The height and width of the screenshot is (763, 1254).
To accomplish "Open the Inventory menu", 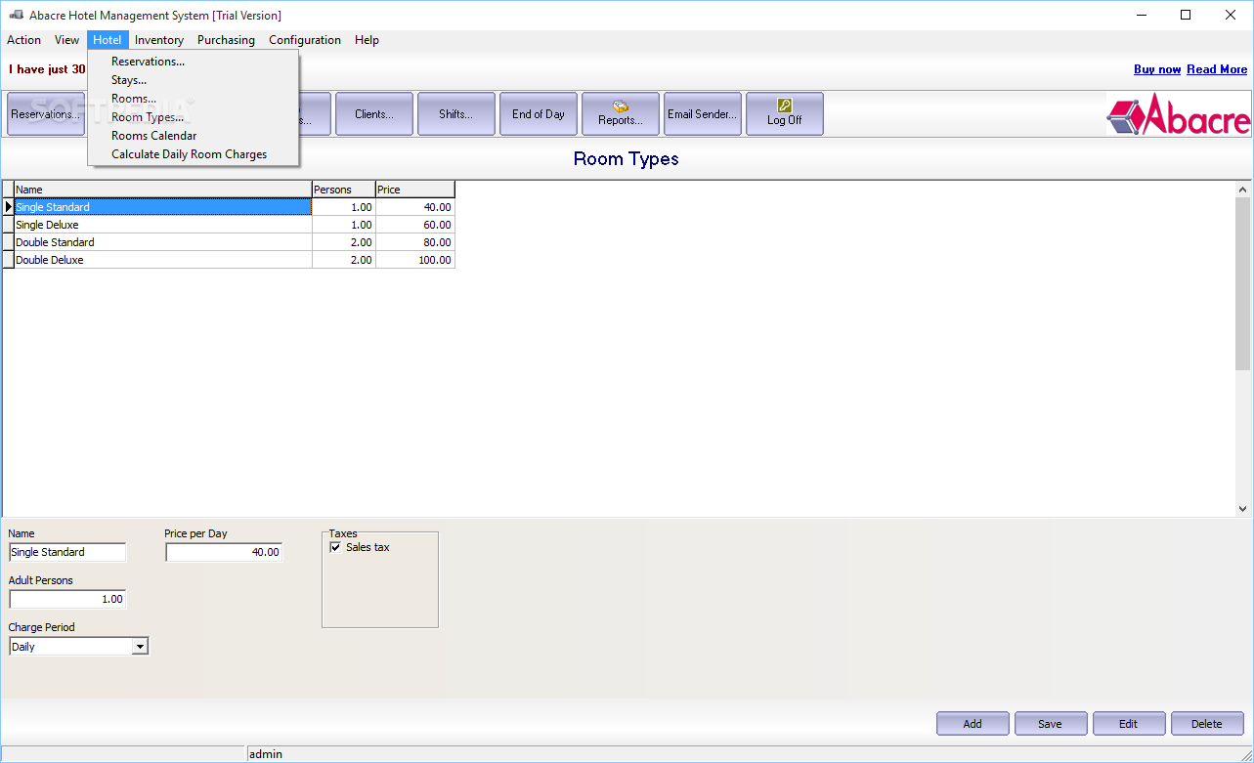I will click(159, 40).
